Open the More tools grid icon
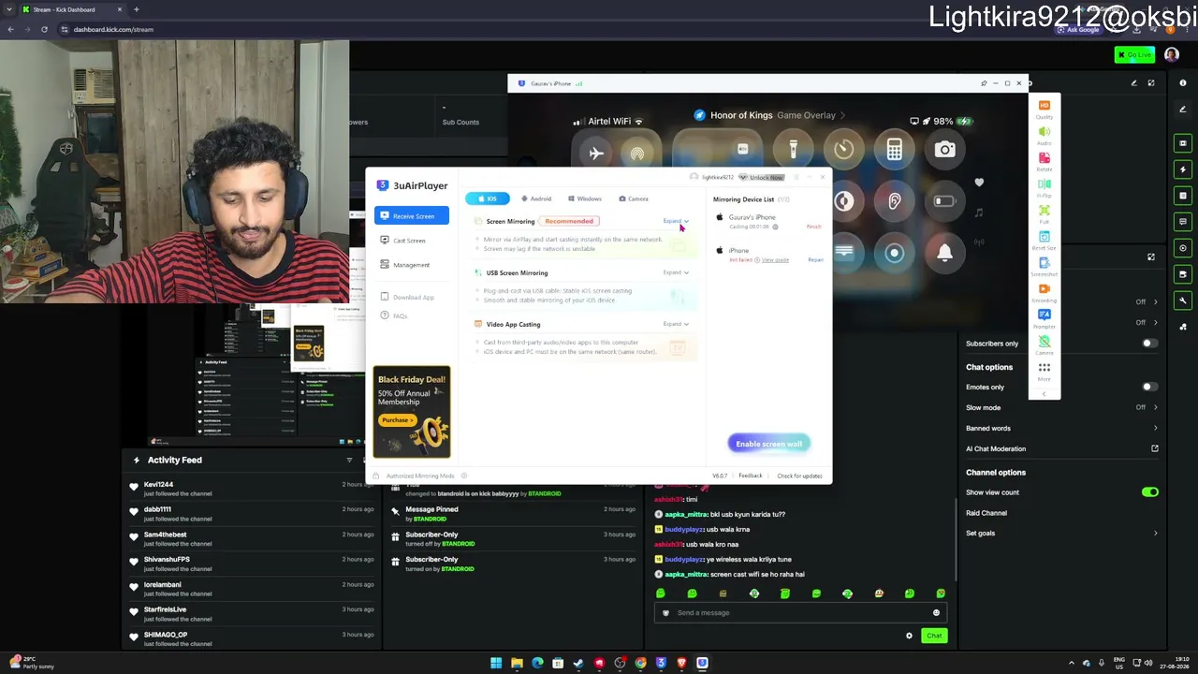The height and width of the screenshot is (674, 1198). coord(1045,367)
